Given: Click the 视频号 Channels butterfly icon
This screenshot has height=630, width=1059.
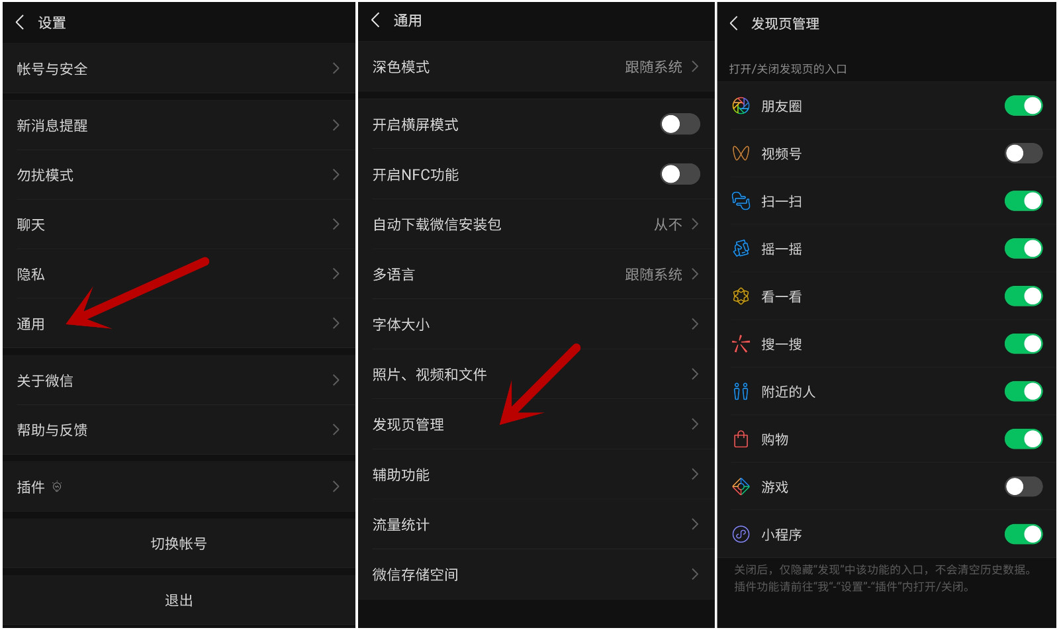Looking at the screenshot, I should click(741, 154).
